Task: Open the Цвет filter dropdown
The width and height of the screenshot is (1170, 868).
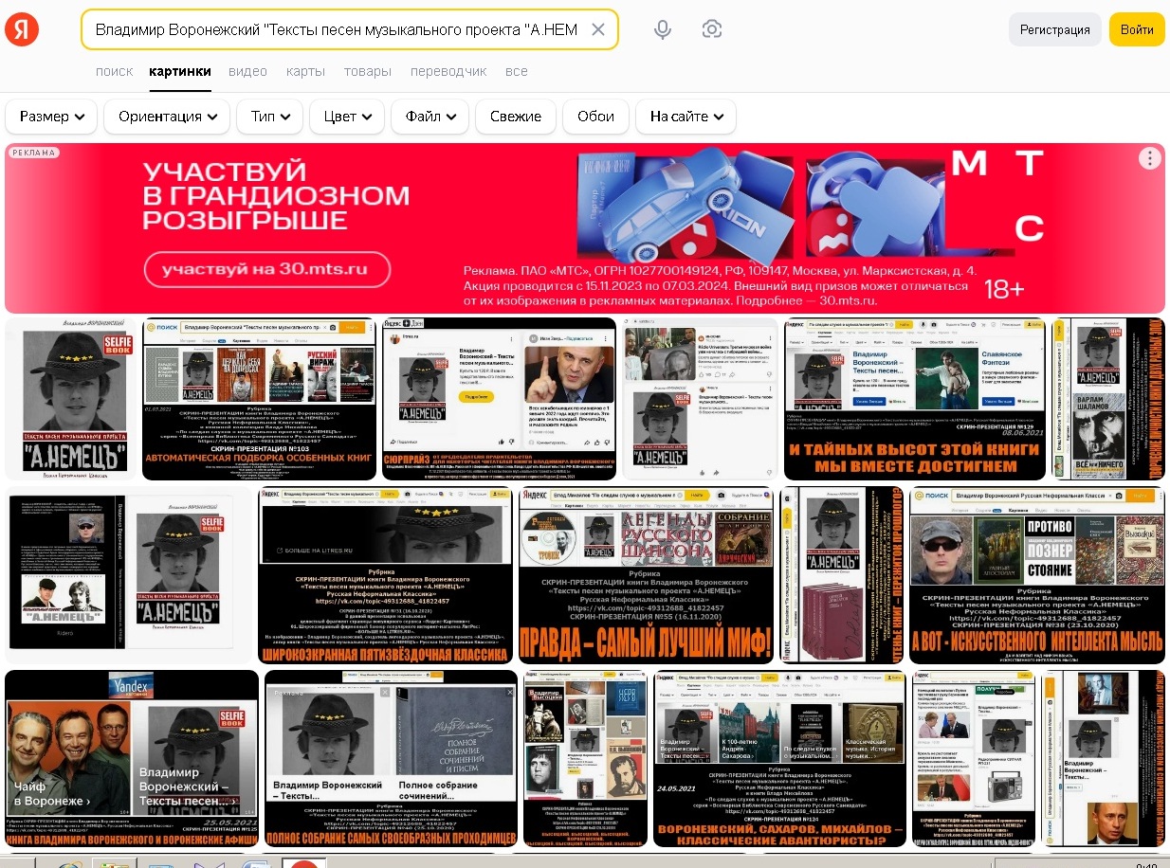Action: click(x=347, y=117)
